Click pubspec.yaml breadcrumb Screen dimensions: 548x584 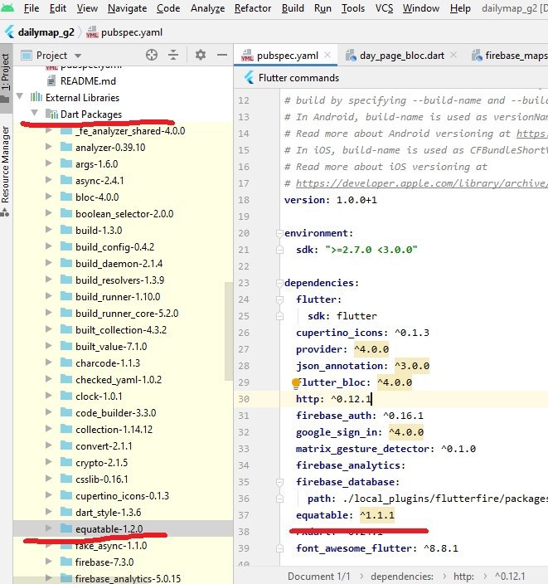[132, 32]
